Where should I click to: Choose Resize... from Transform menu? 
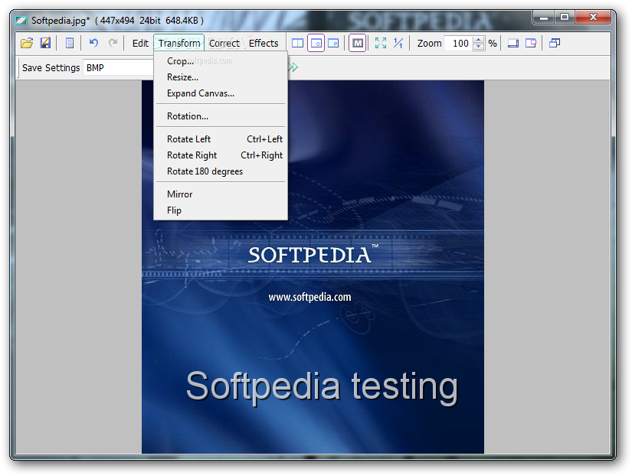pyautogui.click(x=221, y=77)
